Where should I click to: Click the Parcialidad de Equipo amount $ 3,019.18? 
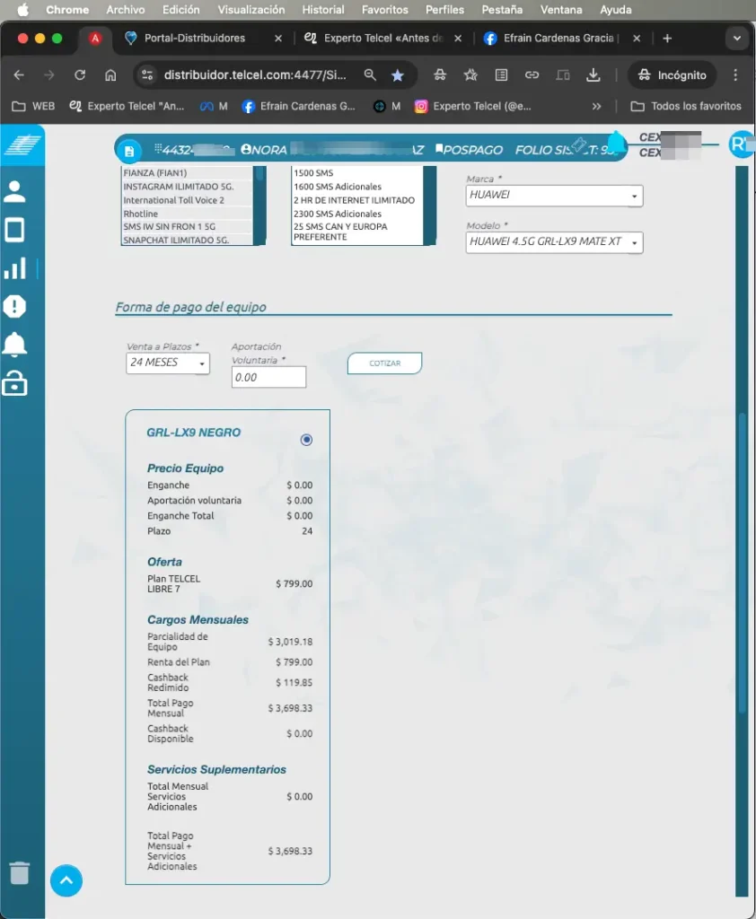[290, 642]
